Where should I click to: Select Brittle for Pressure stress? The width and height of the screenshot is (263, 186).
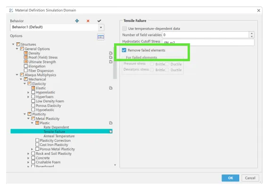[152, 64]
